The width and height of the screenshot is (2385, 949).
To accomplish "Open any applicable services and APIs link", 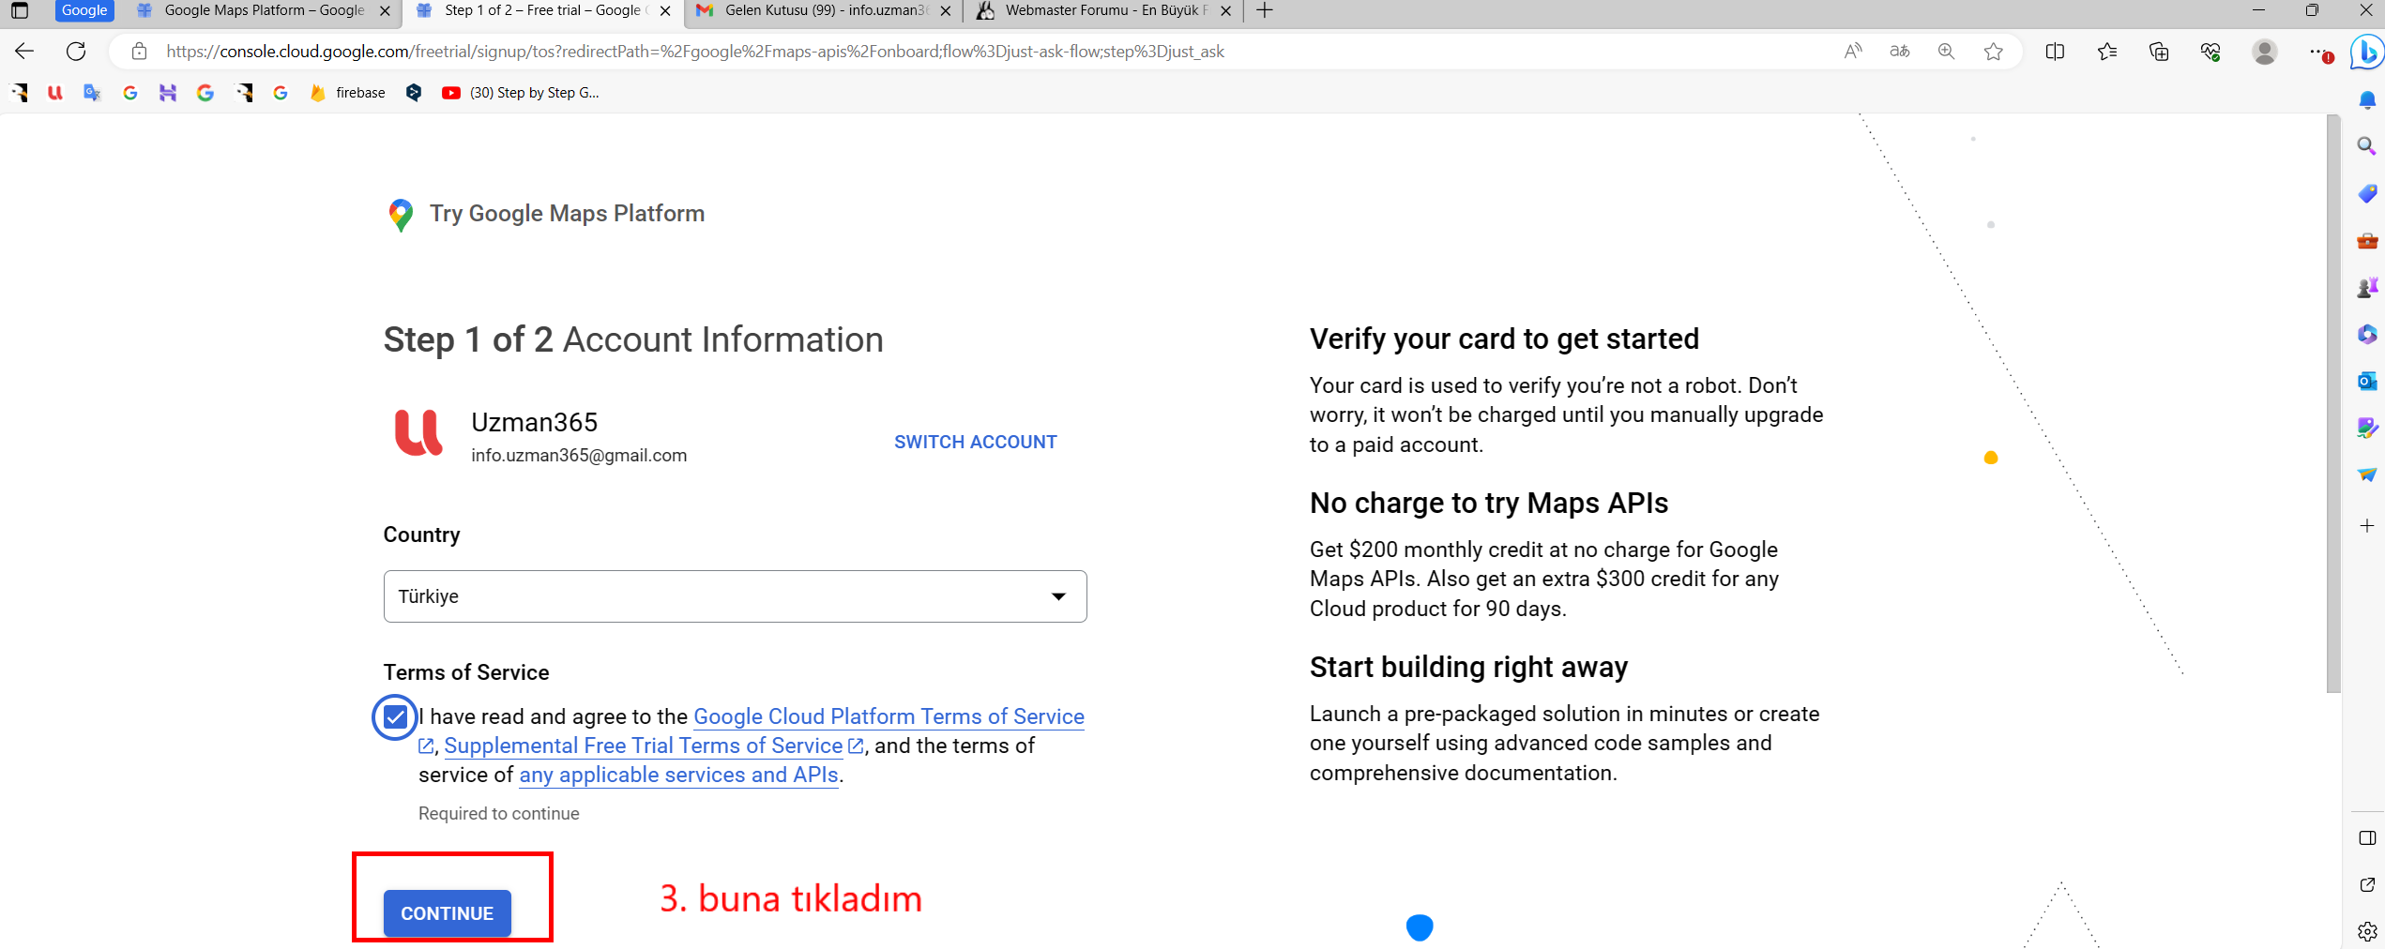I will coord(678,775).
